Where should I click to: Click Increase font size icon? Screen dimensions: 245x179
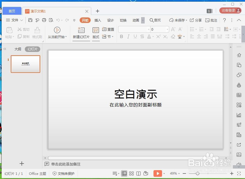173,29
